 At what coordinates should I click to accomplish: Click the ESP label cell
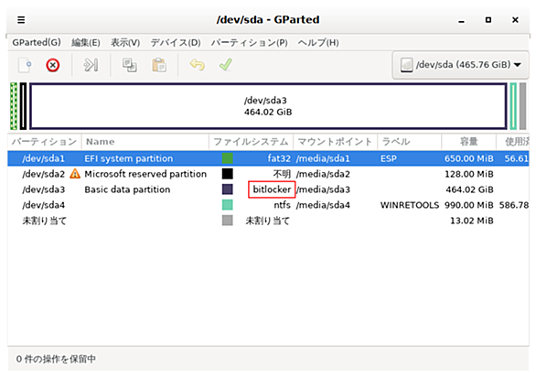click(389, 158)
